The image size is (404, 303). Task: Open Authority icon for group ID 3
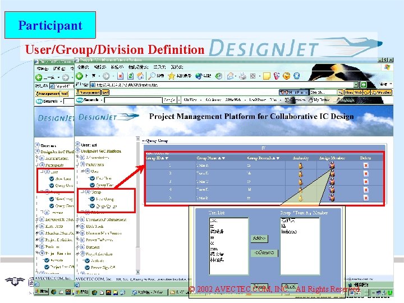300,182
